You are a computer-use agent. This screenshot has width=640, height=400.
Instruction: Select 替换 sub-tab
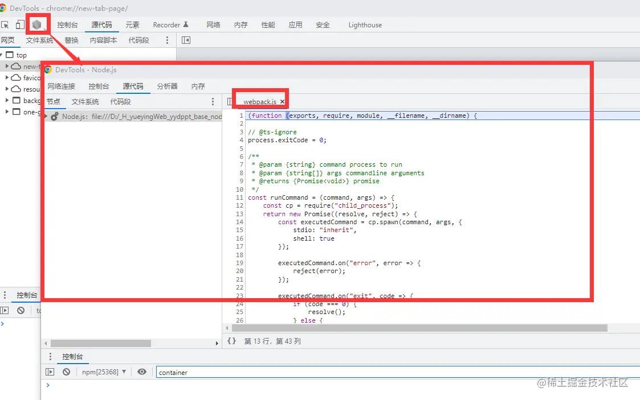71,40
